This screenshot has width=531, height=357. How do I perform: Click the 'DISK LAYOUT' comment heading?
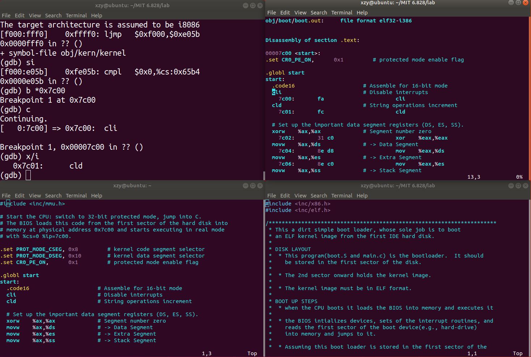[293, 249]
